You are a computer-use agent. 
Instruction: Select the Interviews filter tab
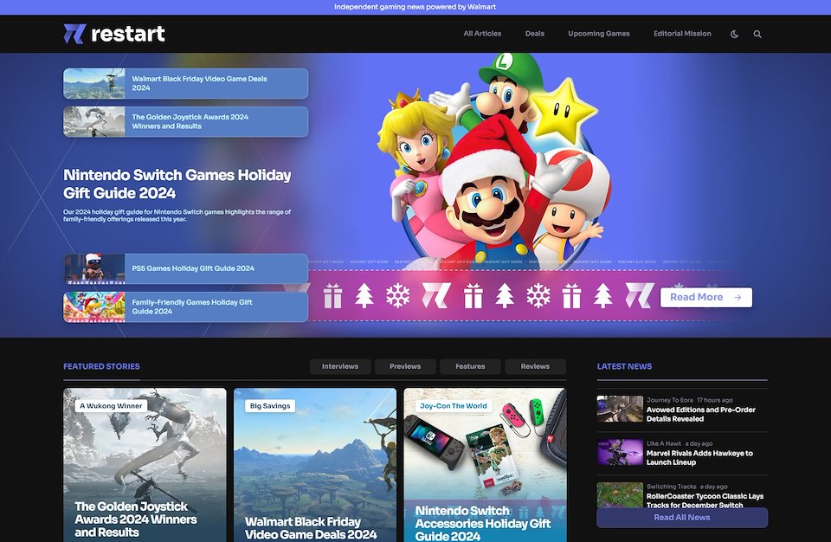pyautogui.click(x=339, y=366)
